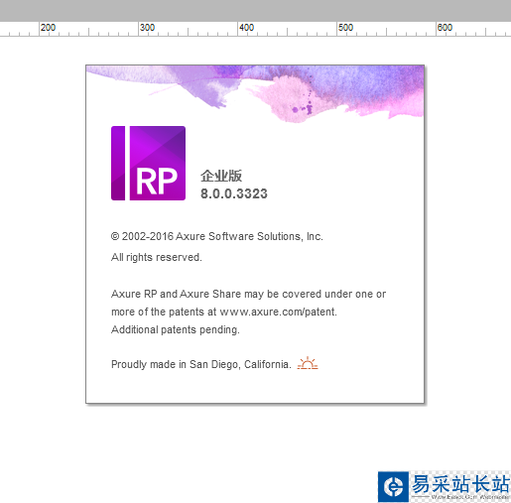Click the www.axure.com/patent address text
Screen dimensions: 511x503
point(278,312)
